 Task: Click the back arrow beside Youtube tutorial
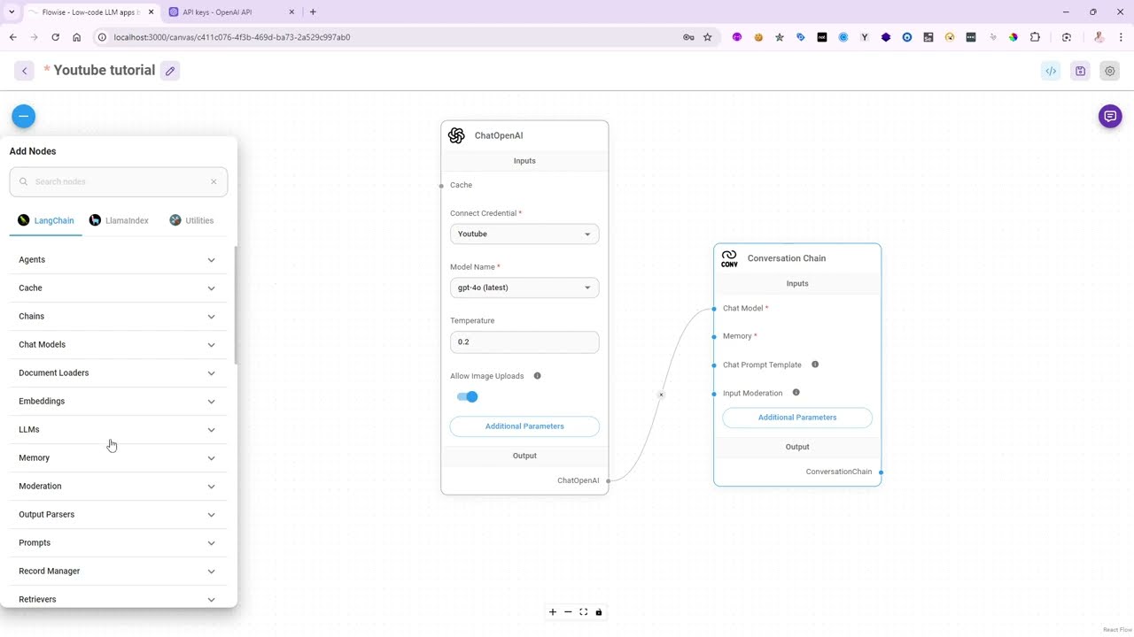(x=24, y=71)
